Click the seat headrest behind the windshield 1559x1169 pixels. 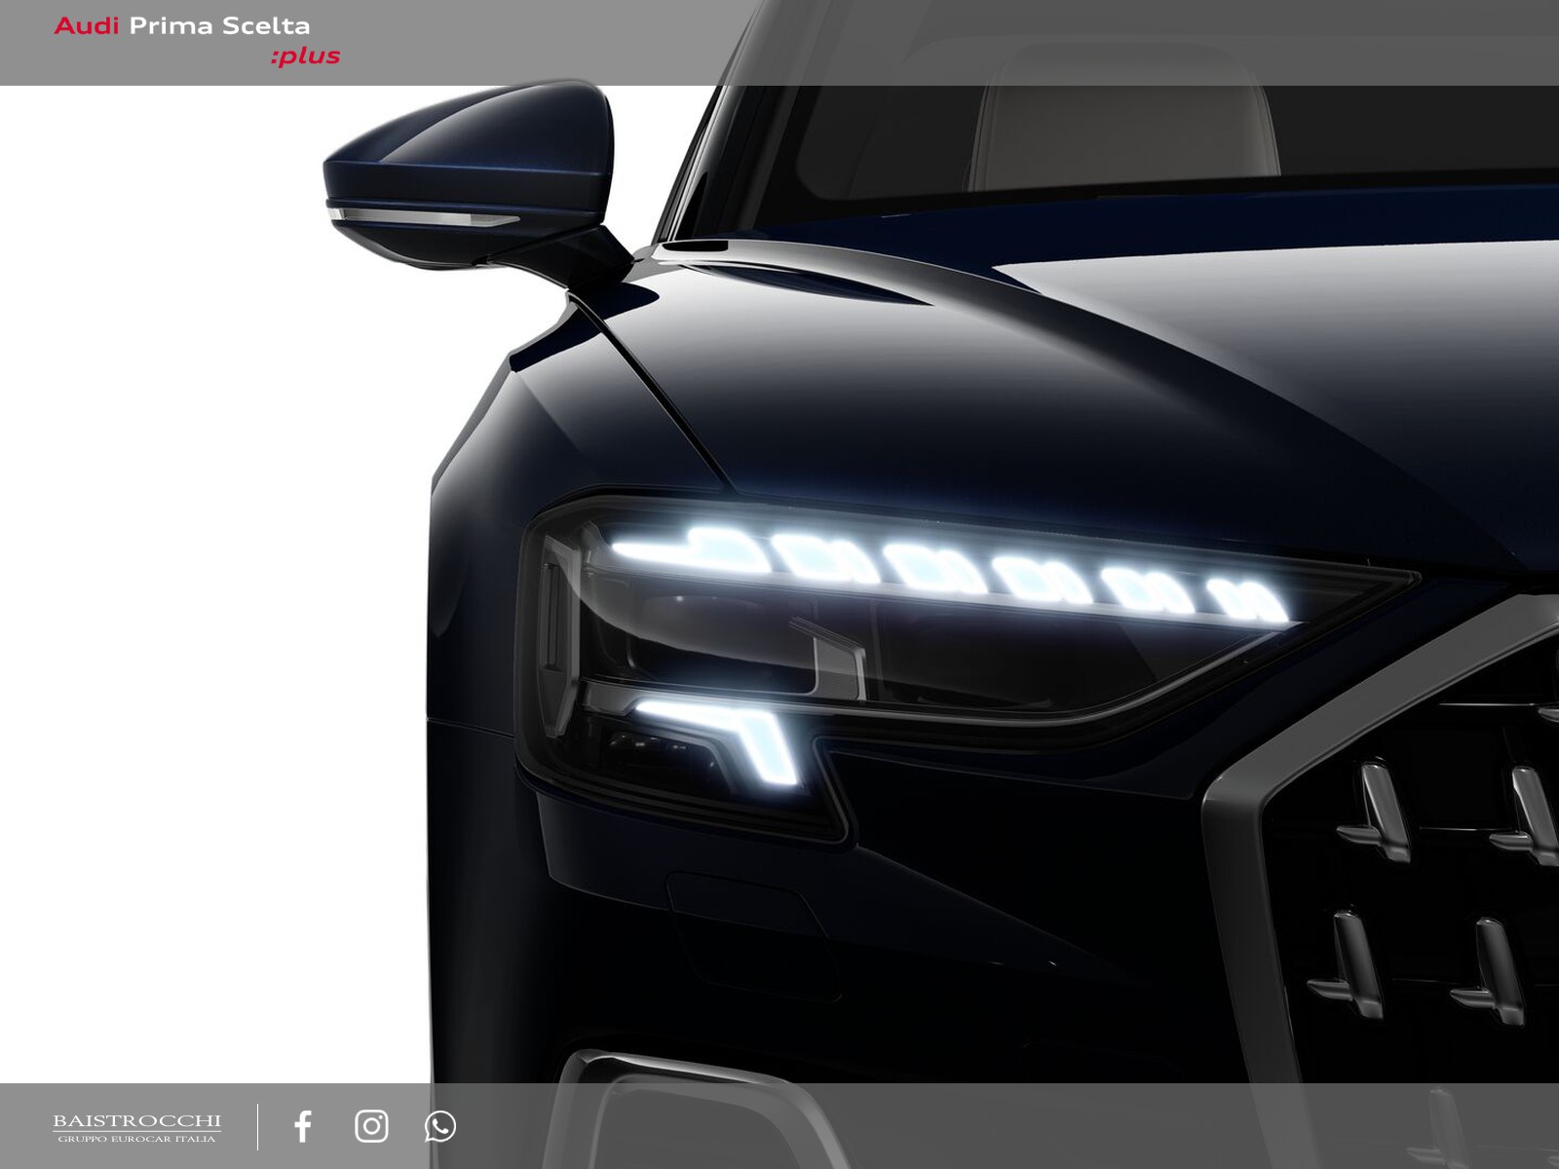[x=1121, y=127]
